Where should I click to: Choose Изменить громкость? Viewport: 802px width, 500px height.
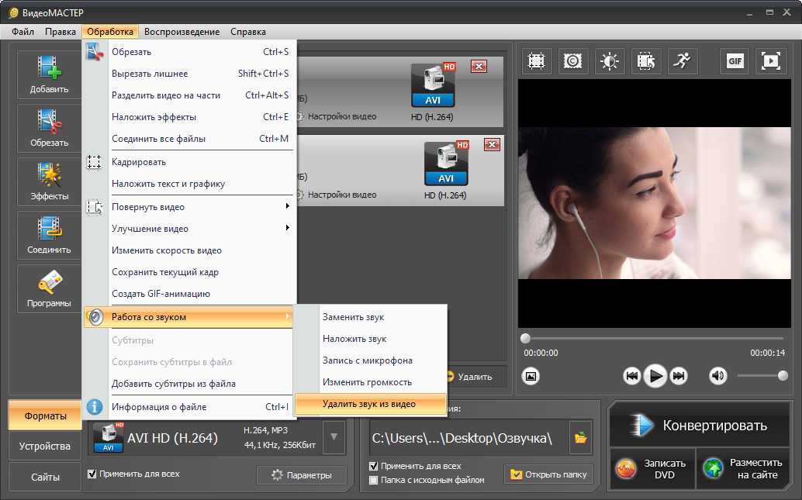pos(371,382)
